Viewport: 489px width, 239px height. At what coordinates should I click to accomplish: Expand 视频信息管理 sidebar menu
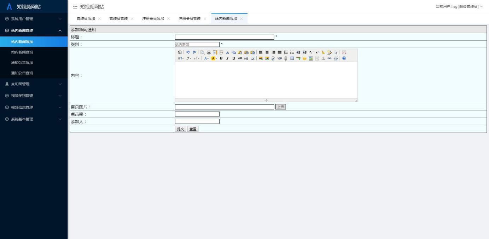click(x=34, y=107)
